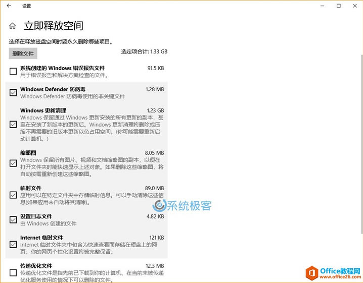This screenshot has height=283, width=363.
Task: Check the 传递优化文件 checkbox
Action: pyautogui.click(x=13, y=272)
